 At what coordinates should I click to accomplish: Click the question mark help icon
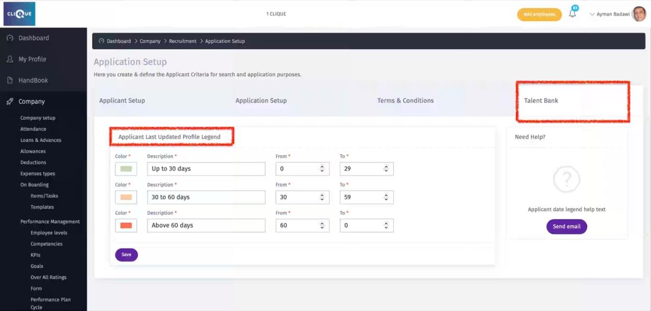coord(566,179)
